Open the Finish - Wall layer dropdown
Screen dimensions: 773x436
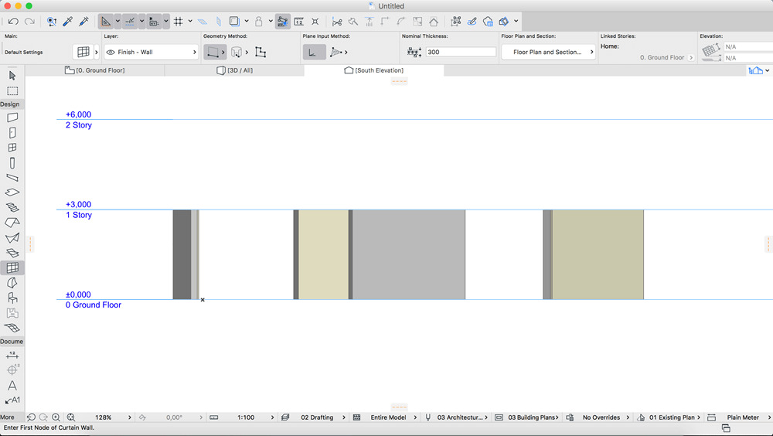point(152,53)
